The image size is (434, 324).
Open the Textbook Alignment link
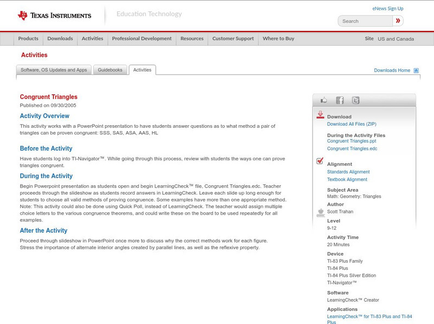pyautogui.click(x=348, y=178)
